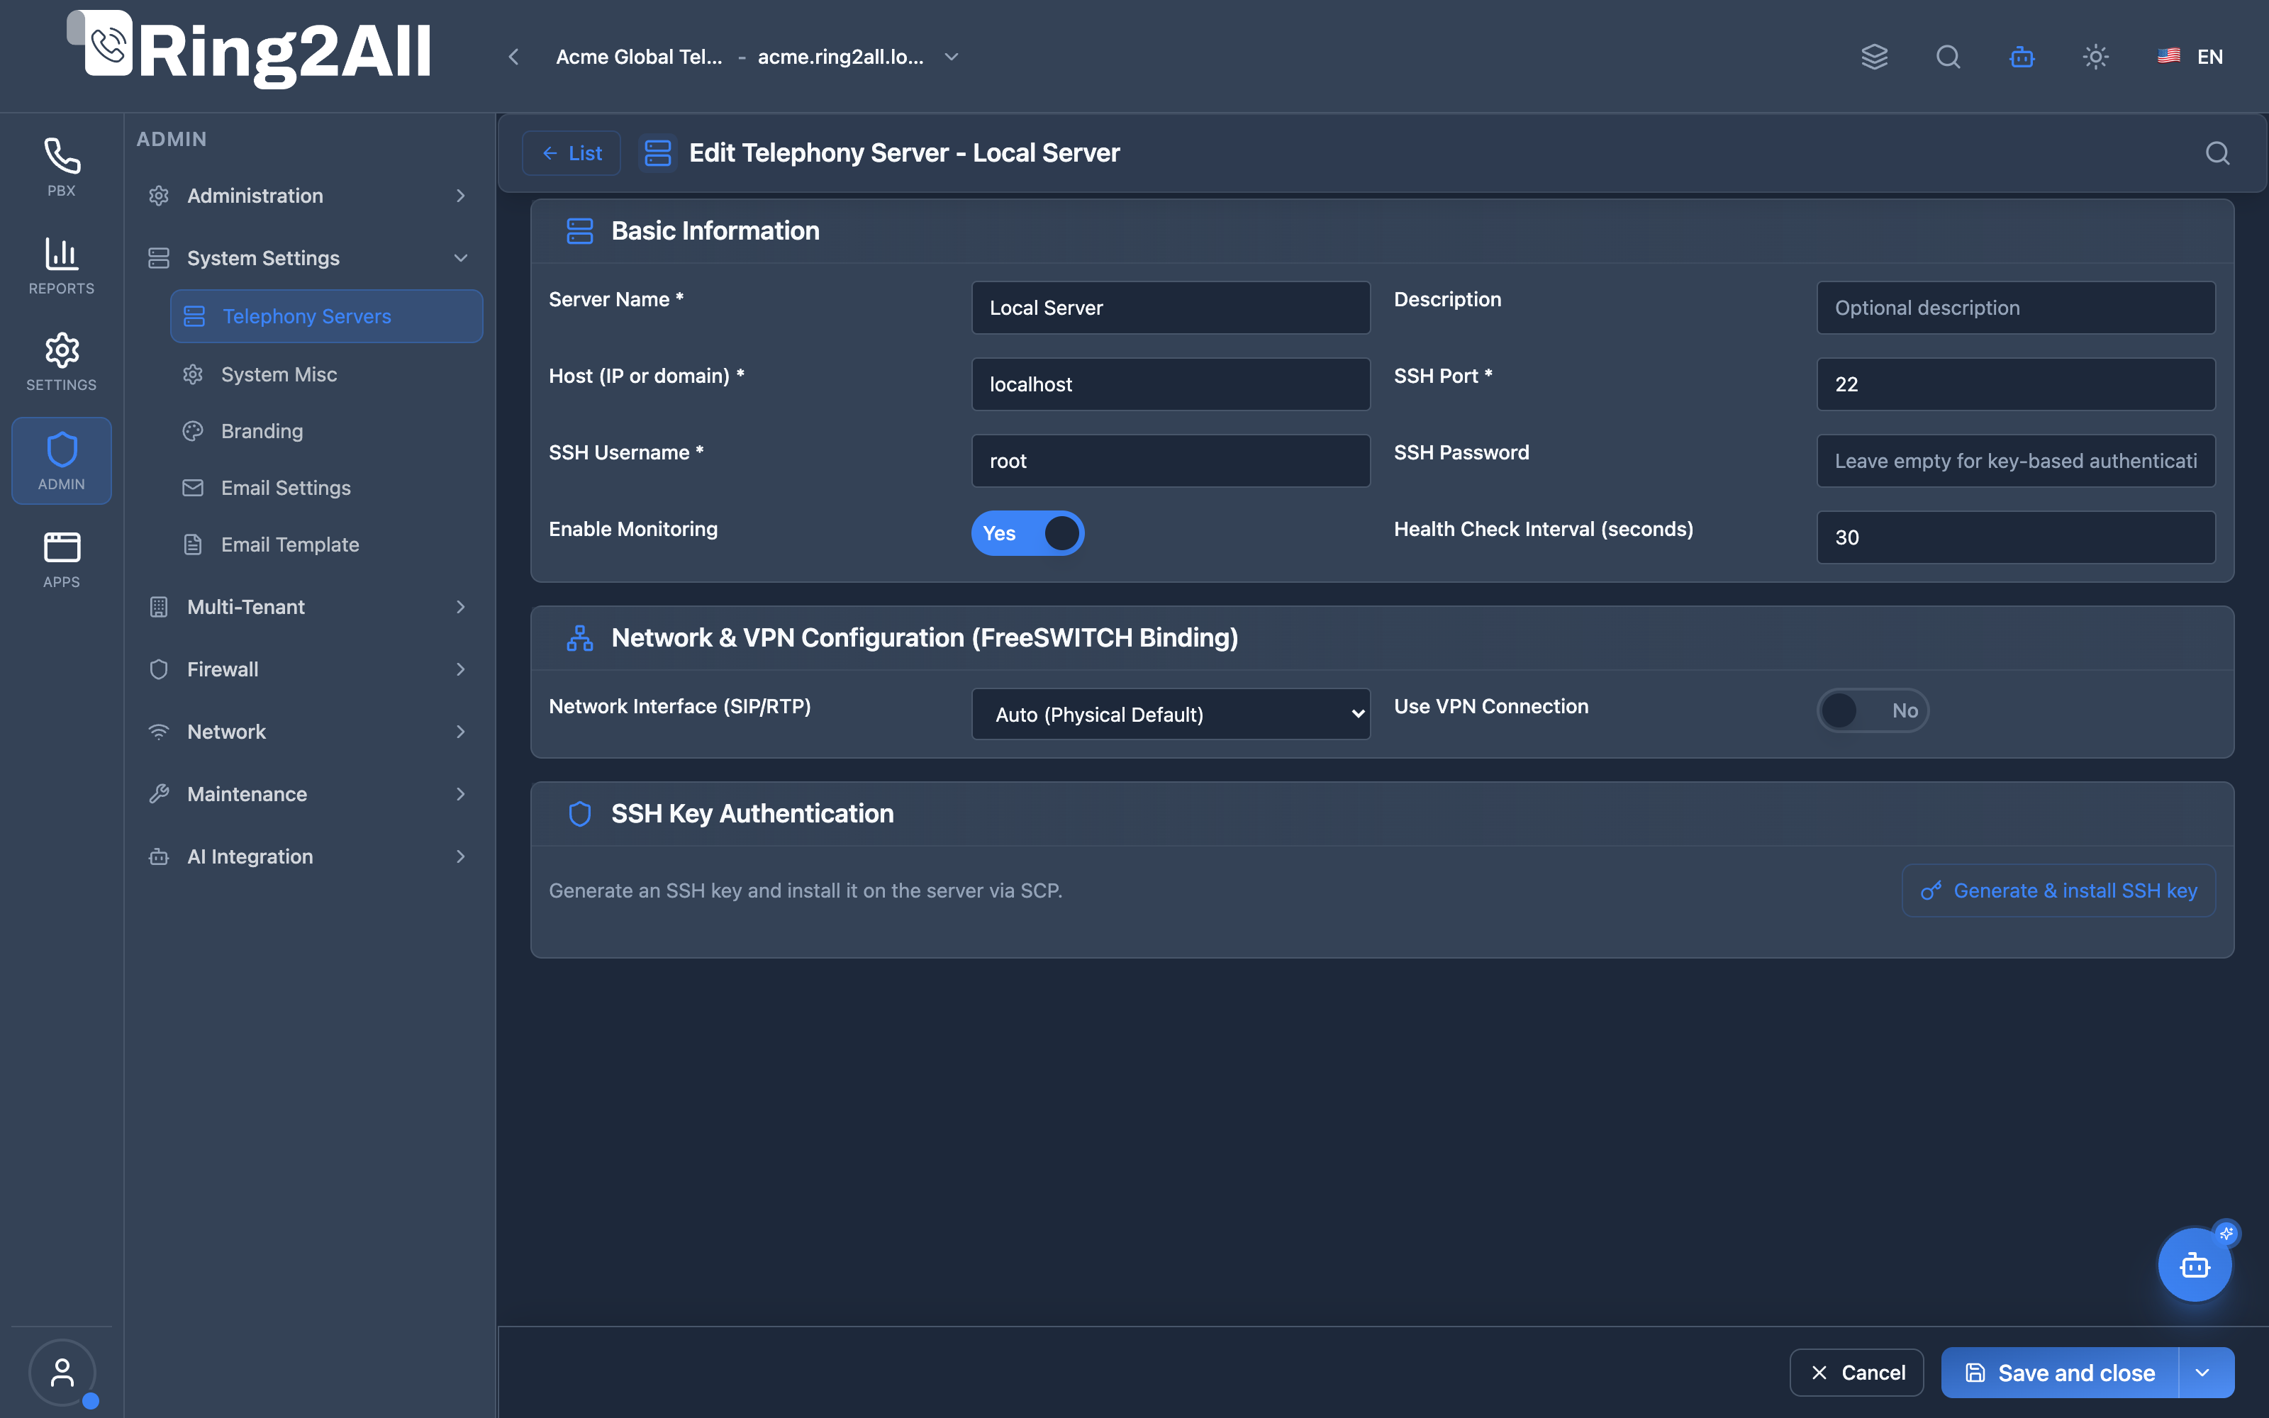Click the US flag language icon
The width and height of the screenshot is (2269, 1418).
[2169, 56]
